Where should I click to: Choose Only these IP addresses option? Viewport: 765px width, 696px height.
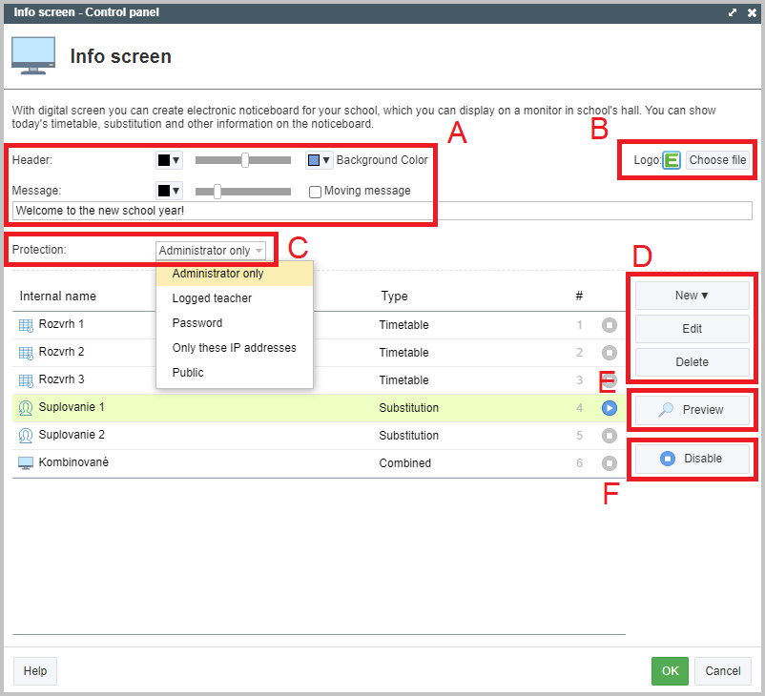(234, 348)
